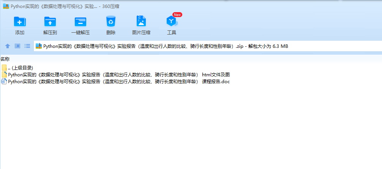Click the 一键解压 one-click extract icon

coord(81,22)
